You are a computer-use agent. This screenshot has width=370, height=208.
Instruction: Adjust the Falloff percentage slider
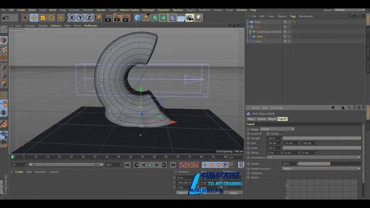(x=329, y=164)
